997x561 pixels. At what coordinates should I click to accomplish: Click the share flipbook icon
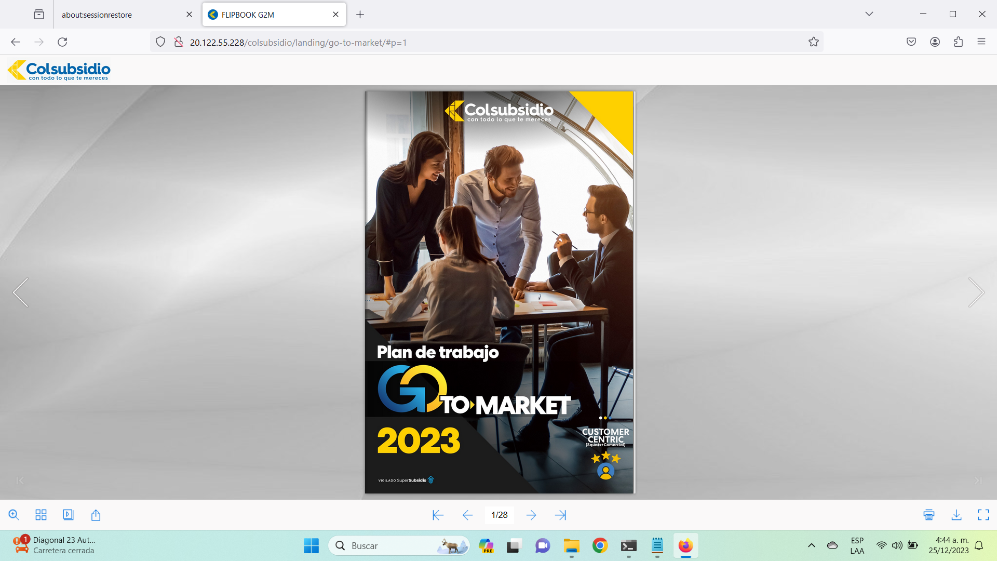[x=96, y=515]
